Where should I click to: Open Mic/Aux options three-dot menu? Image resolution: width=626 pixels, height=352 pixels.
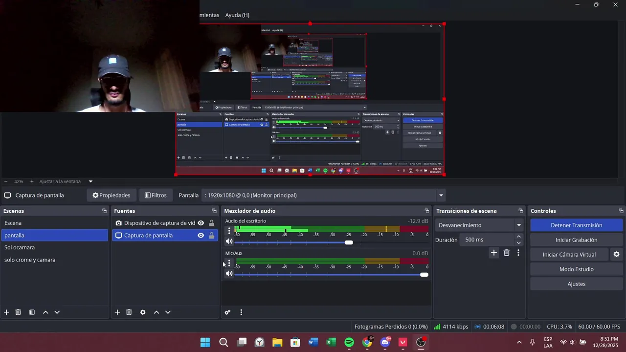pos(229,263)
